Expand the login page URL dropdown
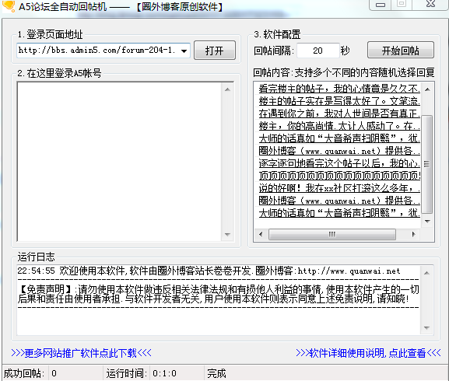 click(x=184, y=51)
